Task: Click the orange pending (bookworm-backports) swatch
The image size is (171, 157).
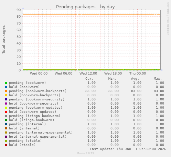Action: coord(6,91)
